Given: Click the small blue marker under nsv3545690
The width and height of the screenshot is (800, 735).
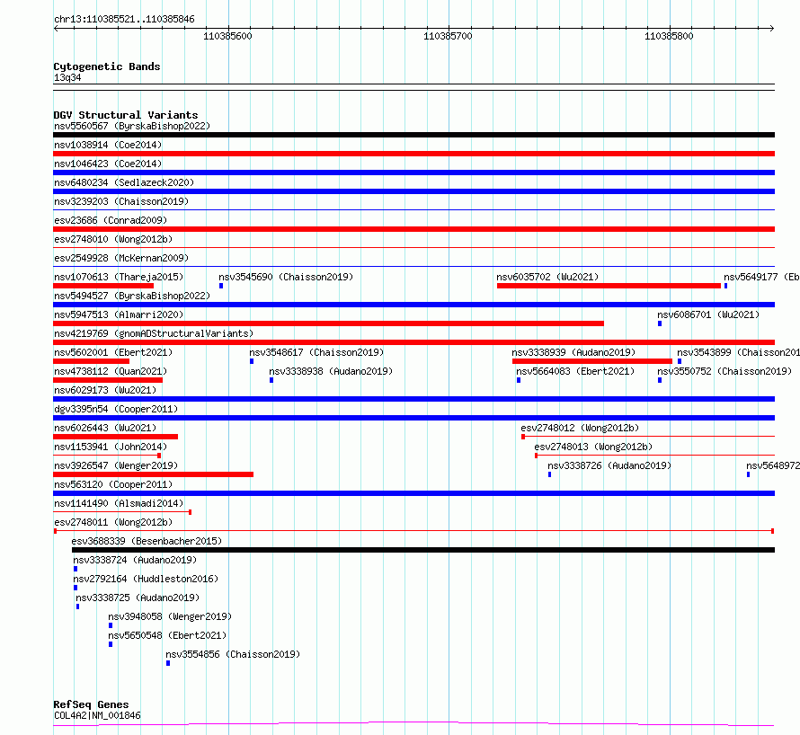Looking at the screenshot, I should (x=221, y=286).
